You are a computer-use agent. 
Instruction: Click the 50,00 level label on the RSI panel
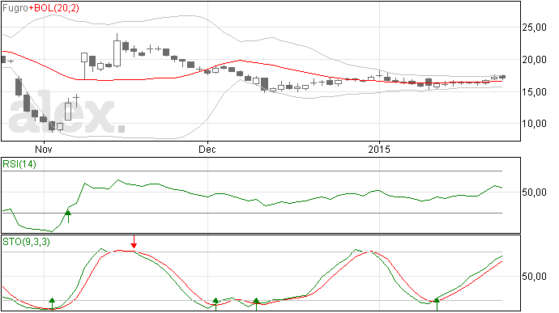click(x=534, y=192)
